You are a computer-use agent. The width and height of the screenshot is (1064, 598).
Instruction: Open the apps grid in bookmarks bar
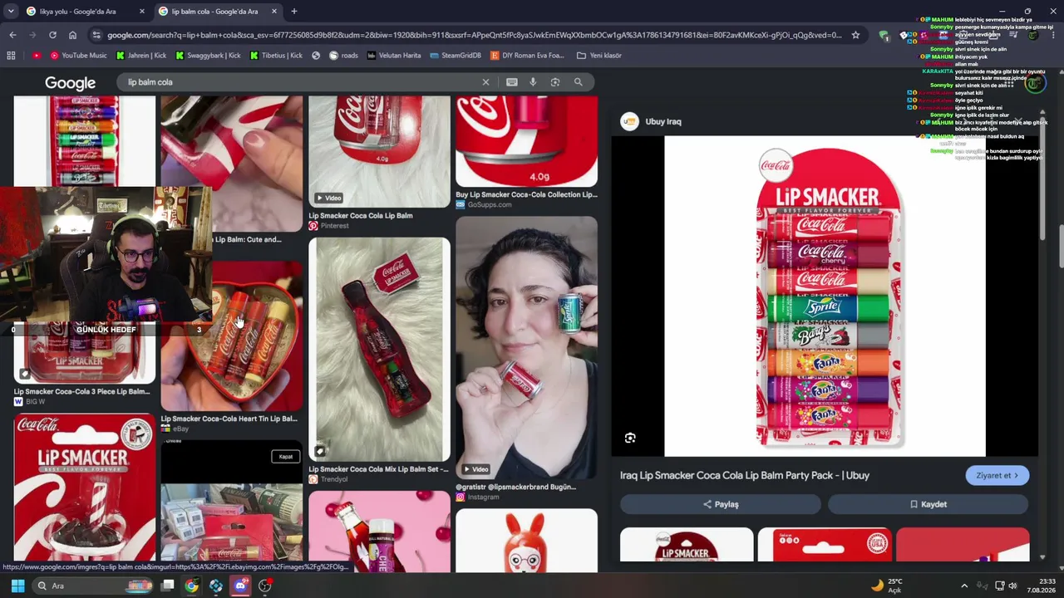point(11,56)
